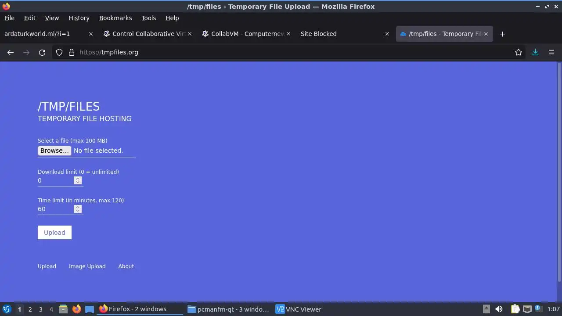Viewport: 562px width, 316px height.
Task: Click the white Upload button
Action: [54, 233]
